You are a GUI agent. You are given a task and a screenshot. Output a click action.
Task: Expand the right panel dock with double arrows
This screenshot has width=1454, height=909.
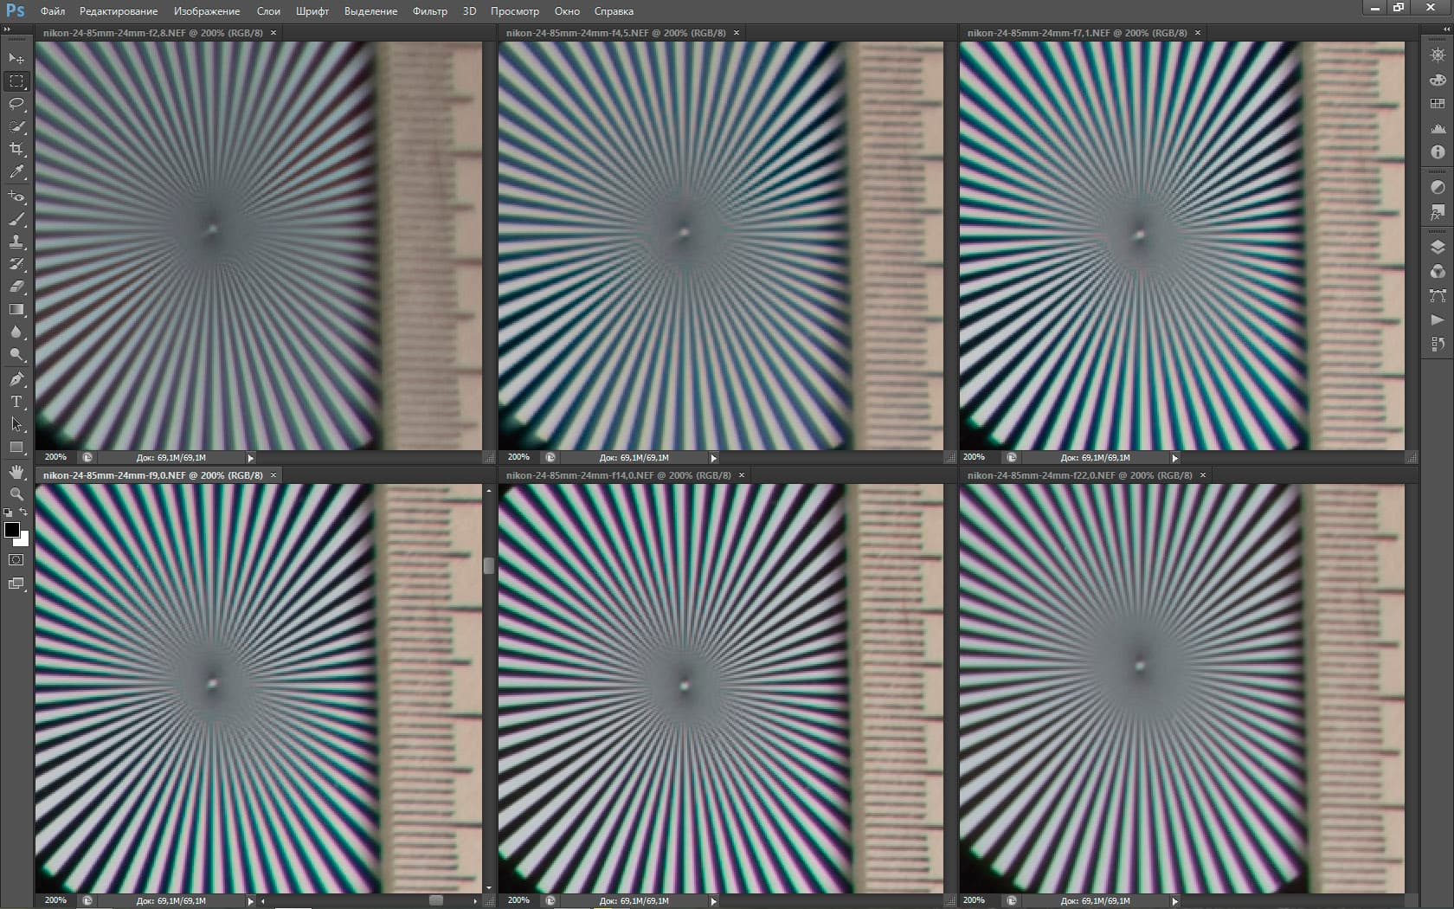(x=1447, y=29)
